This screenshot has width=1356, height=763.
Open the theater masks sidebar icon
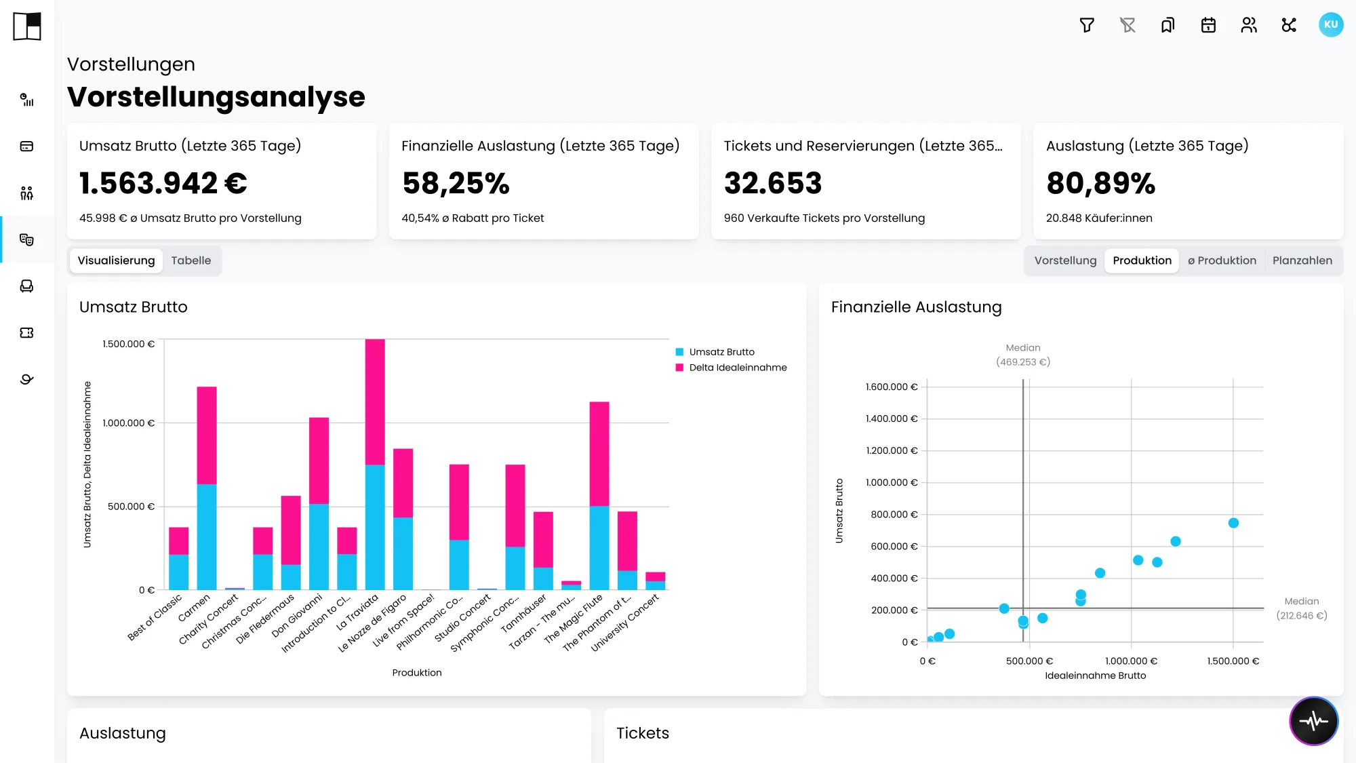click(26, 239)
